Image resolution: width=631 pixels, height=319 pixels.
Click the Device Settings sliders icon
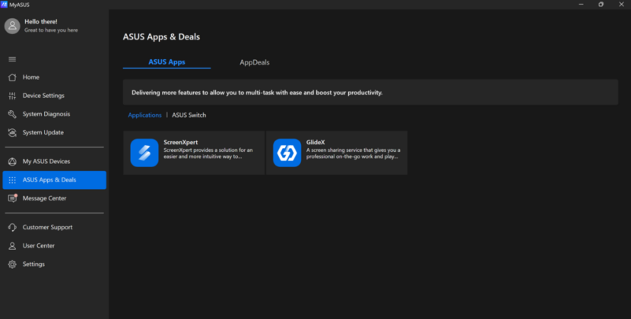12,96
